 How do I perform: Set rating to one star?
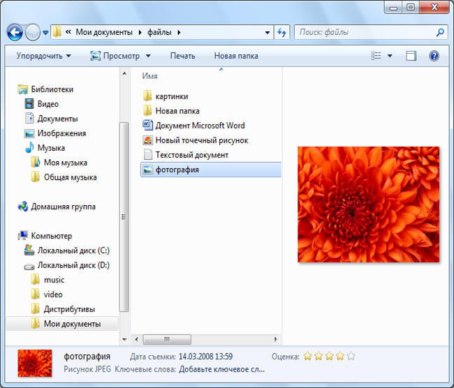[307, 356]
